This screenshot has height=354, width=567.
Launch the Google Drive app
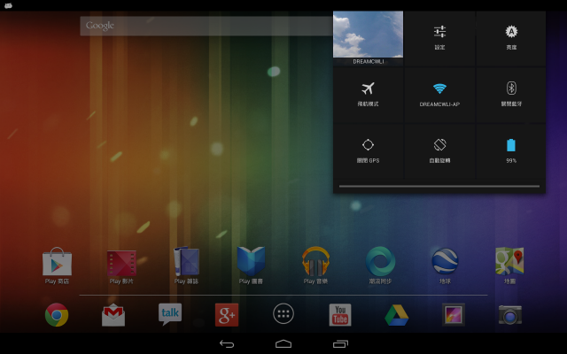397,315
